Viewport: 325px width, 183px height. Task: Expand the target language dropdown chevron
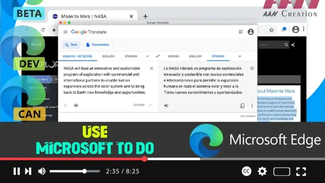tap(240, 56)
